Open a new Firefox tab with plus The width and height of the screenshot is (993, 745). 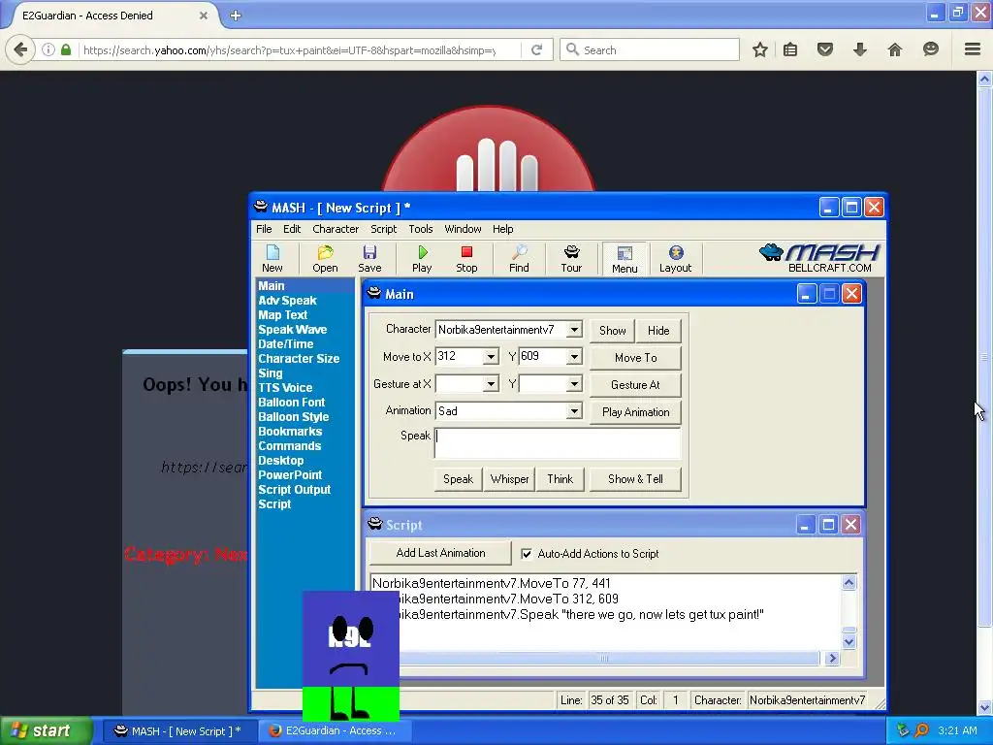pos(236,16)
